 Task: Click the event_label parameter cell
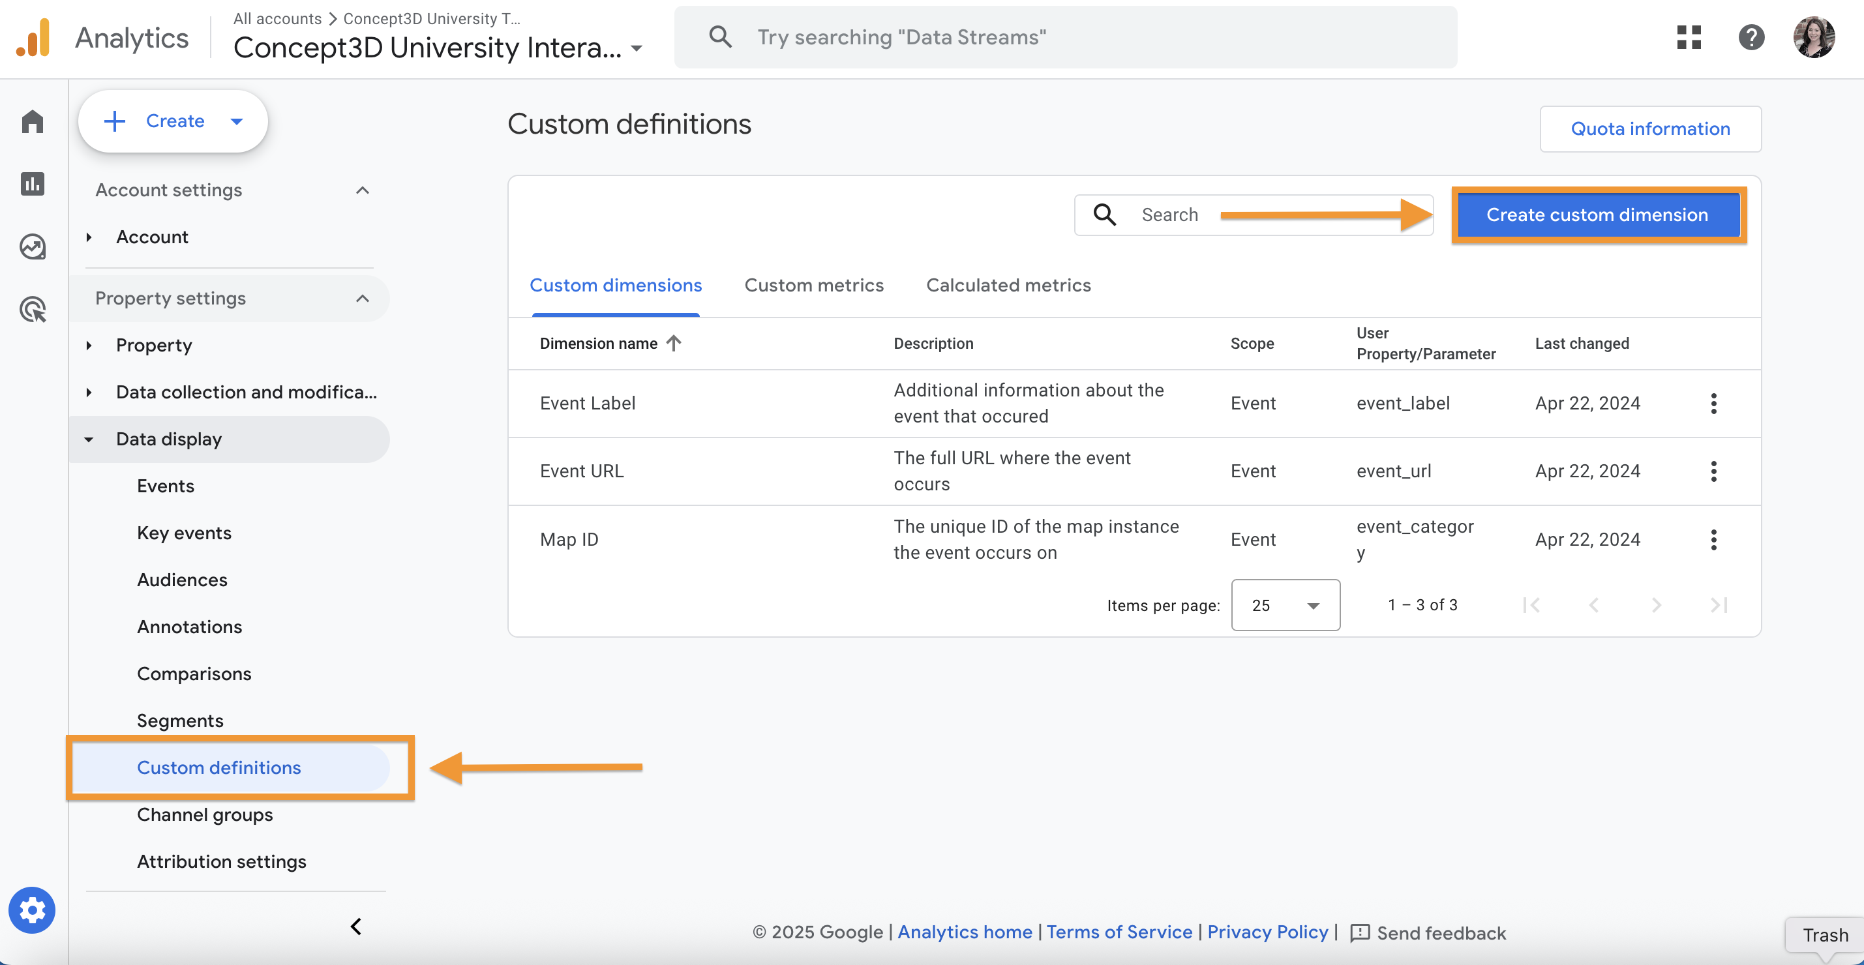1402,404
